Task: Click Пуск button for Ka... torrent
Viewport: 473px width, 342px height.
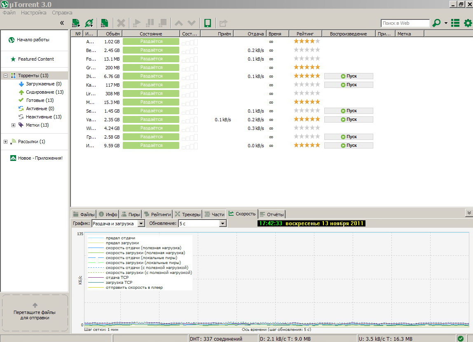Action: [x=349, y=85]
